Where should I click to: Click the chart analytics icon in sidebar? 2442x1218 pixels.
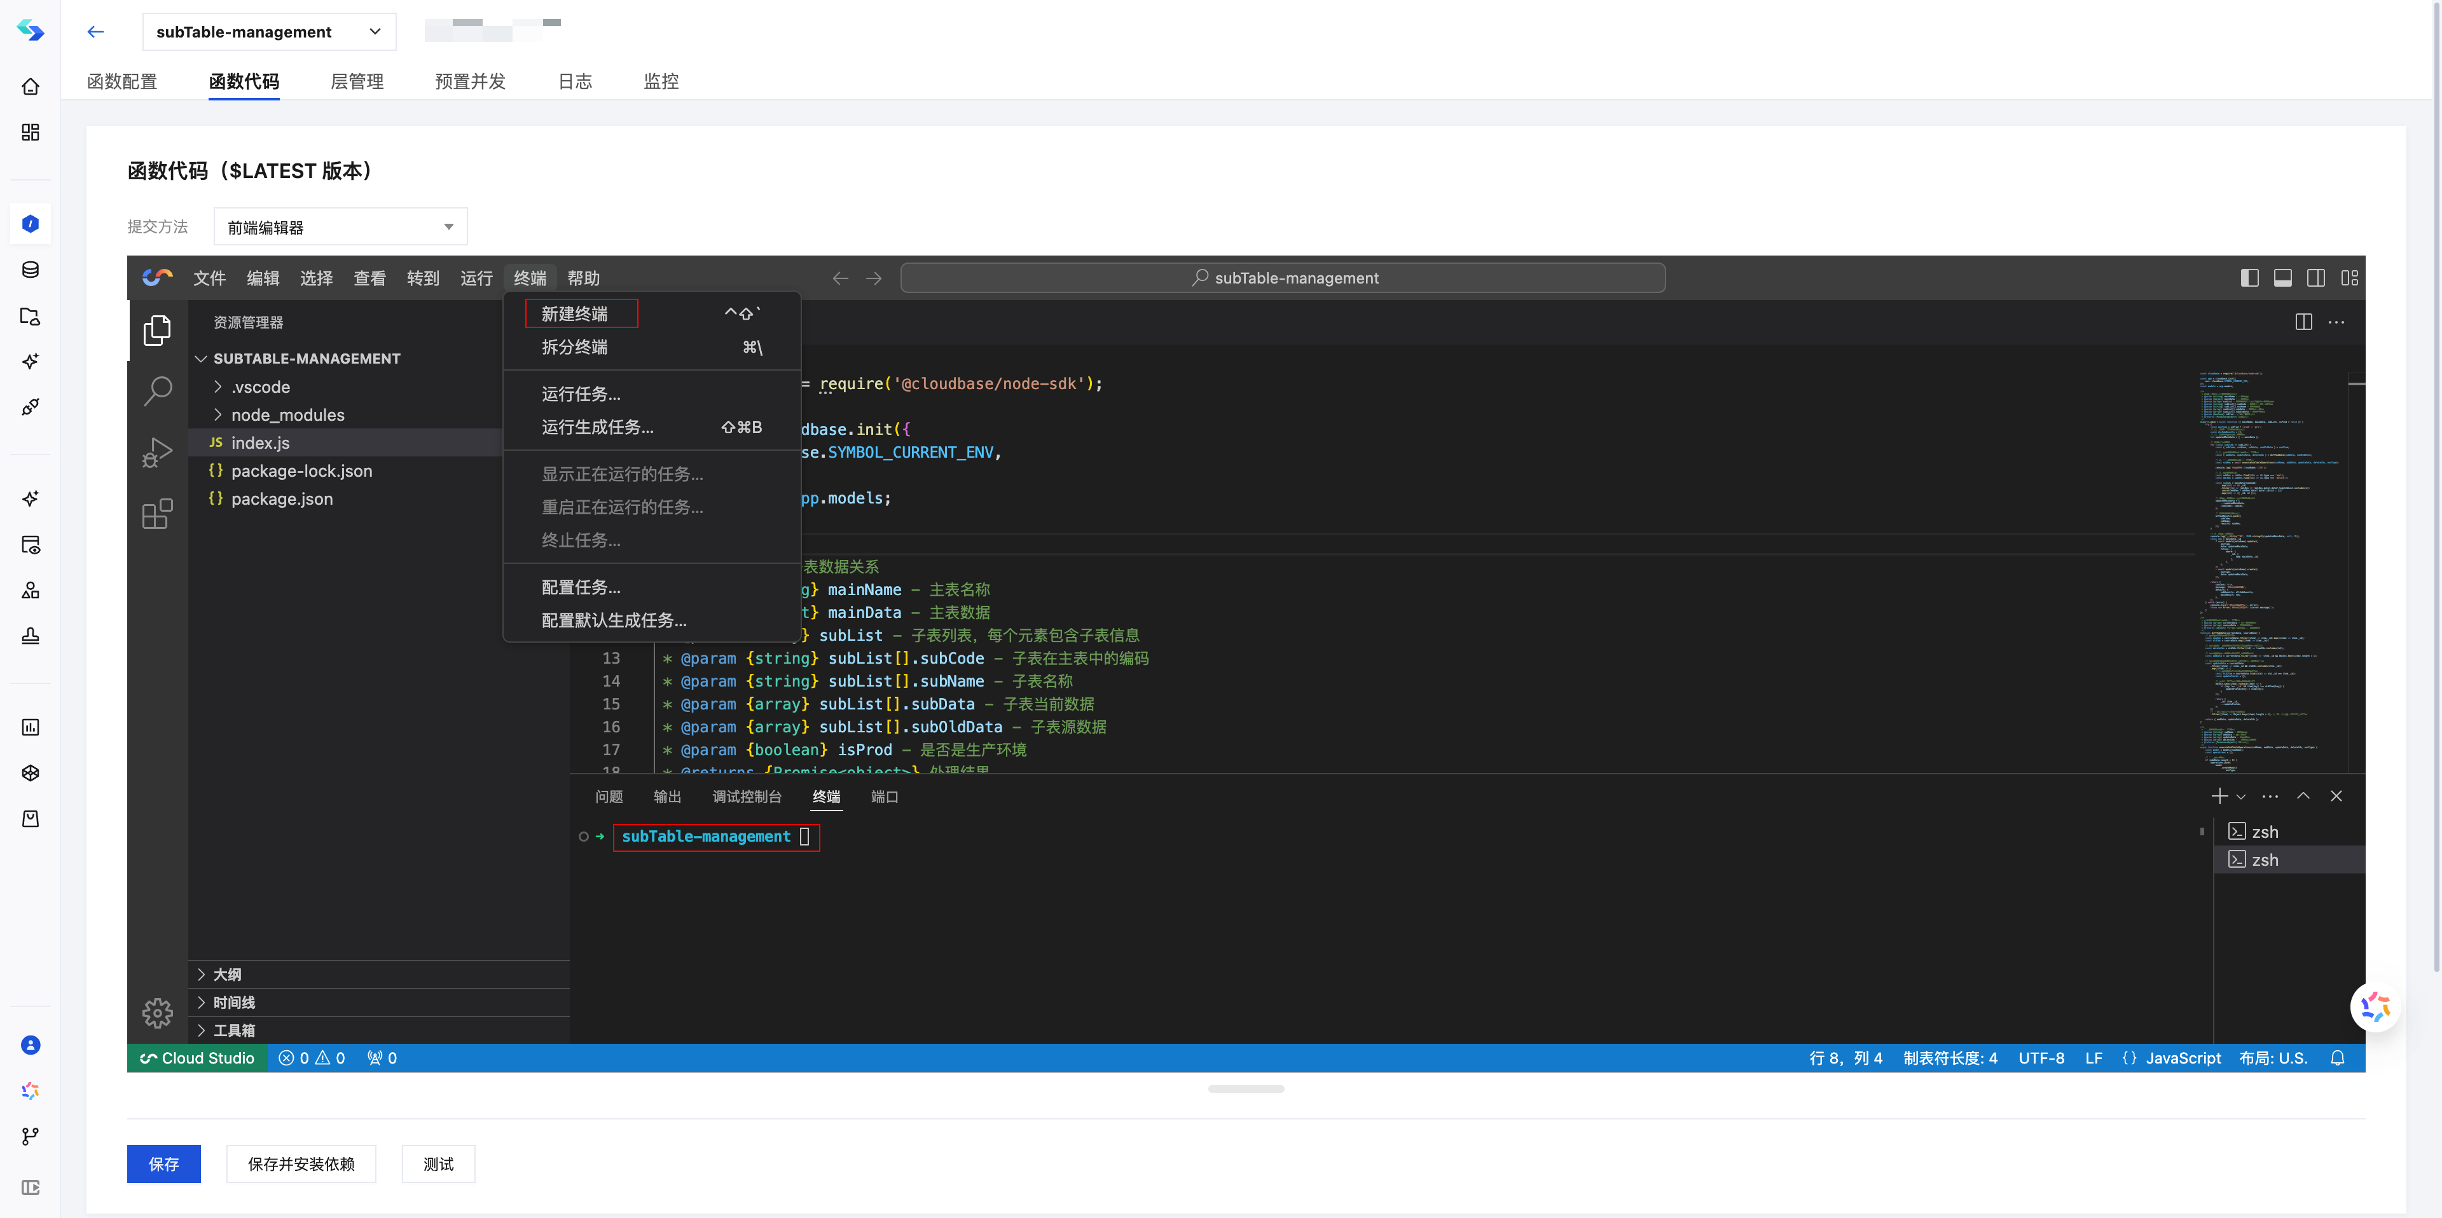[31, 727]
